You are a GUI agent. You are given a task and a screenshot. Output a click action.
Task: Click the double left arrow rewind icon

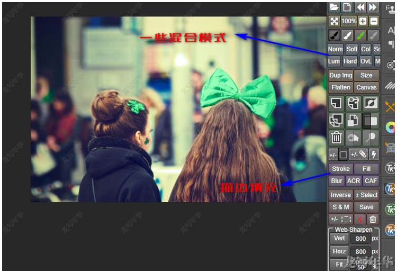360,7
